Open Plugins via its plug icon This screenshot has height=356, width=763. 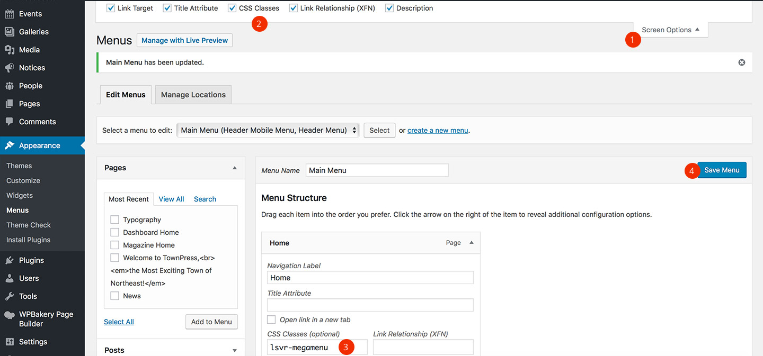(x=9, y=260)
